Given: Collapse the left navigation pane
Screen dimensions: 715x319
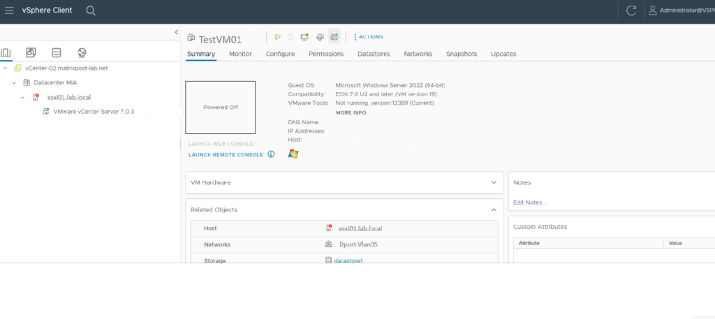Looking at the screenshot, I should 176,32.
